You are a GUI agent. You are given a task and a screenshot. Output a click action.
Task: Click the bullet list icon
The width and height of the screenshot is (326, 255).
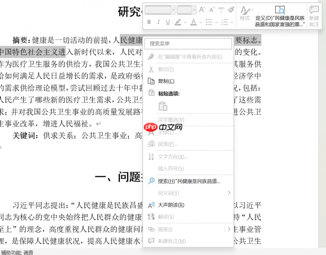coord(209,22)
